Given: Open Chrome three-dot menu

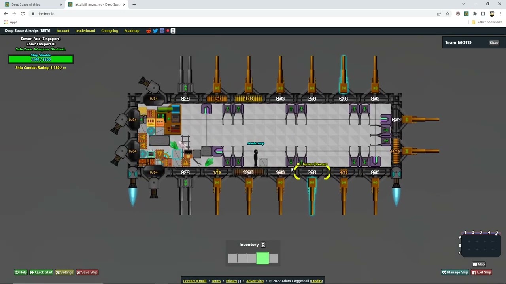Looking at the screenshot, I should click(500, 14).
